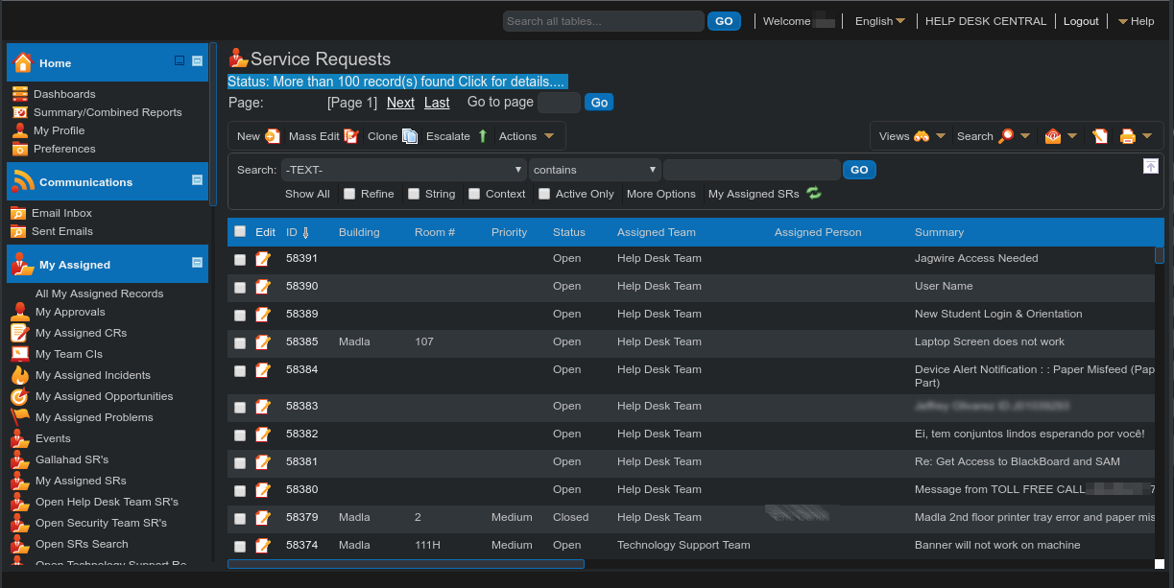The image size is (1174, 588).
Task: Select the checkbox for record 58390
Action: tap(240, 288)
